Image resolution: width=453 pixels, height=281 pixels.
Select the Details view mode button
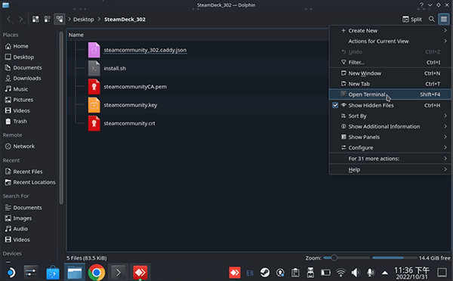(x=60, y=20)
